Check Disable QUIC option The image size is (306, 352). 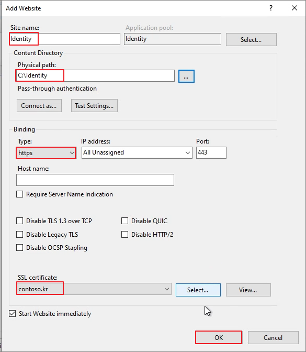click(124, 221)
